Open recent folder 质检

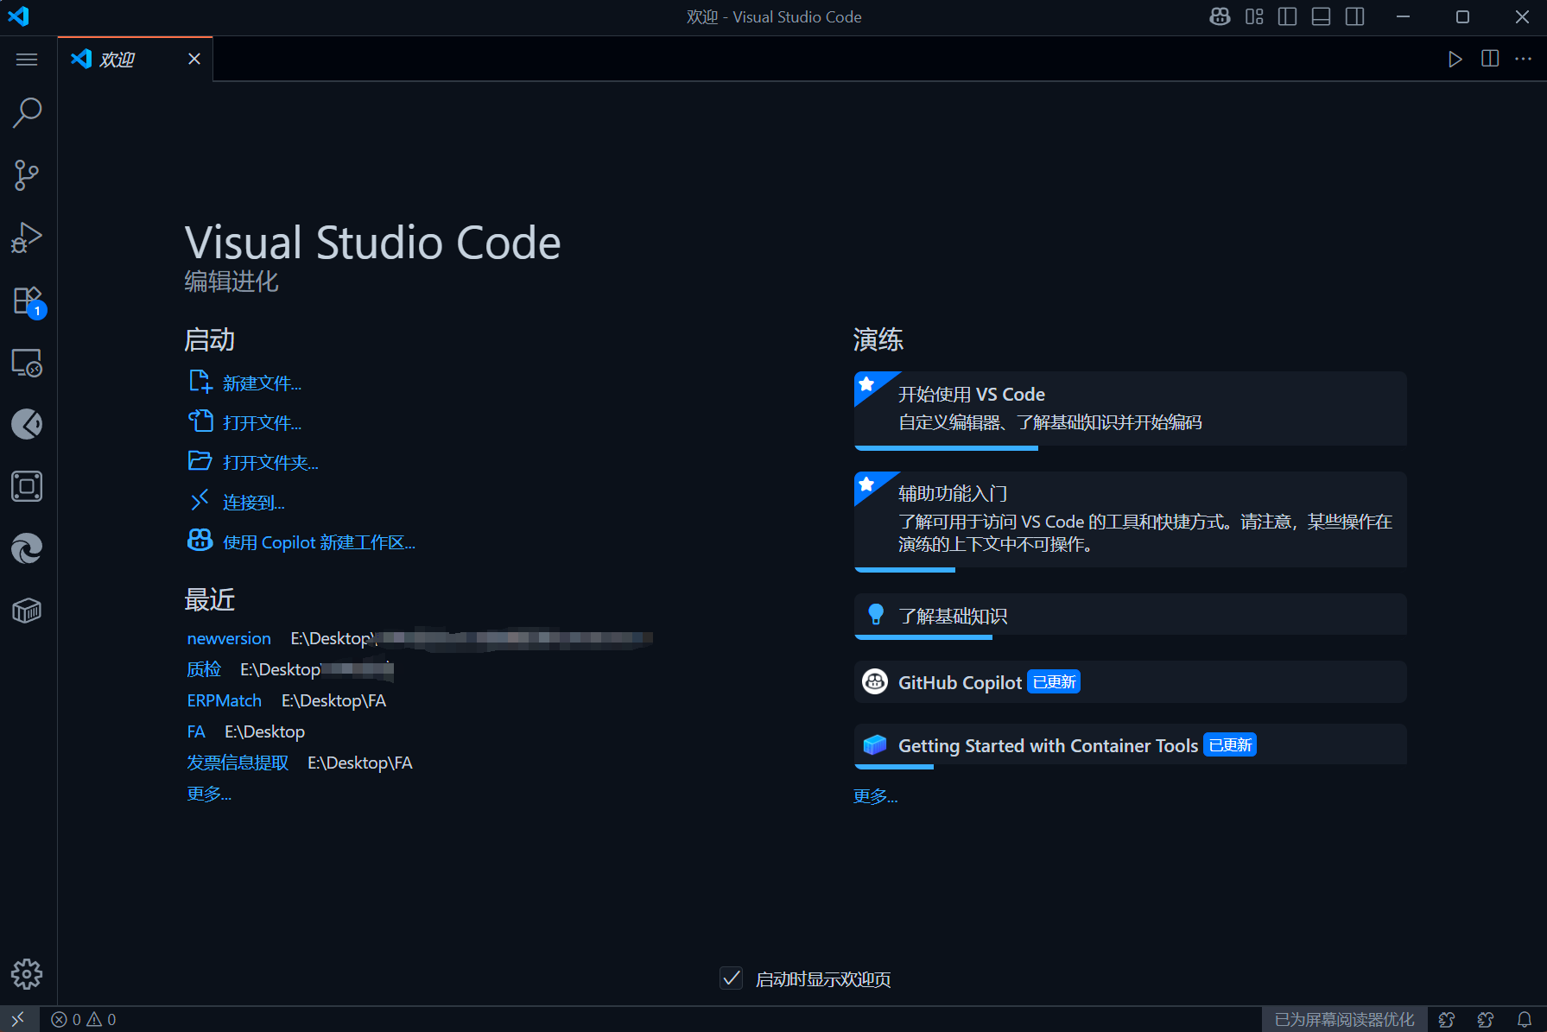204,669
